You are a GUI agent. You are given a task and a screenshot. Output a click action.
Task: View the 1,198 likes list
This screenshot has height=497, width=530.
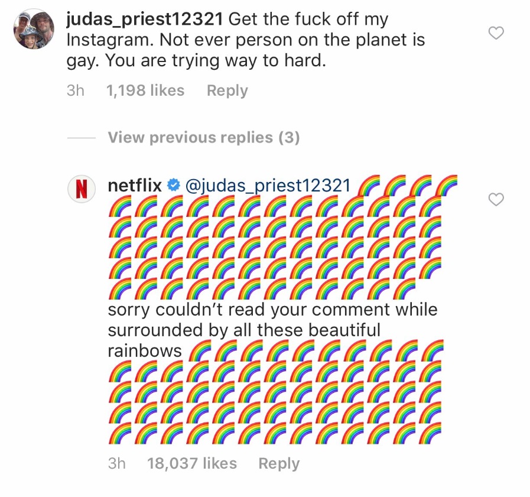coord(145,90)
